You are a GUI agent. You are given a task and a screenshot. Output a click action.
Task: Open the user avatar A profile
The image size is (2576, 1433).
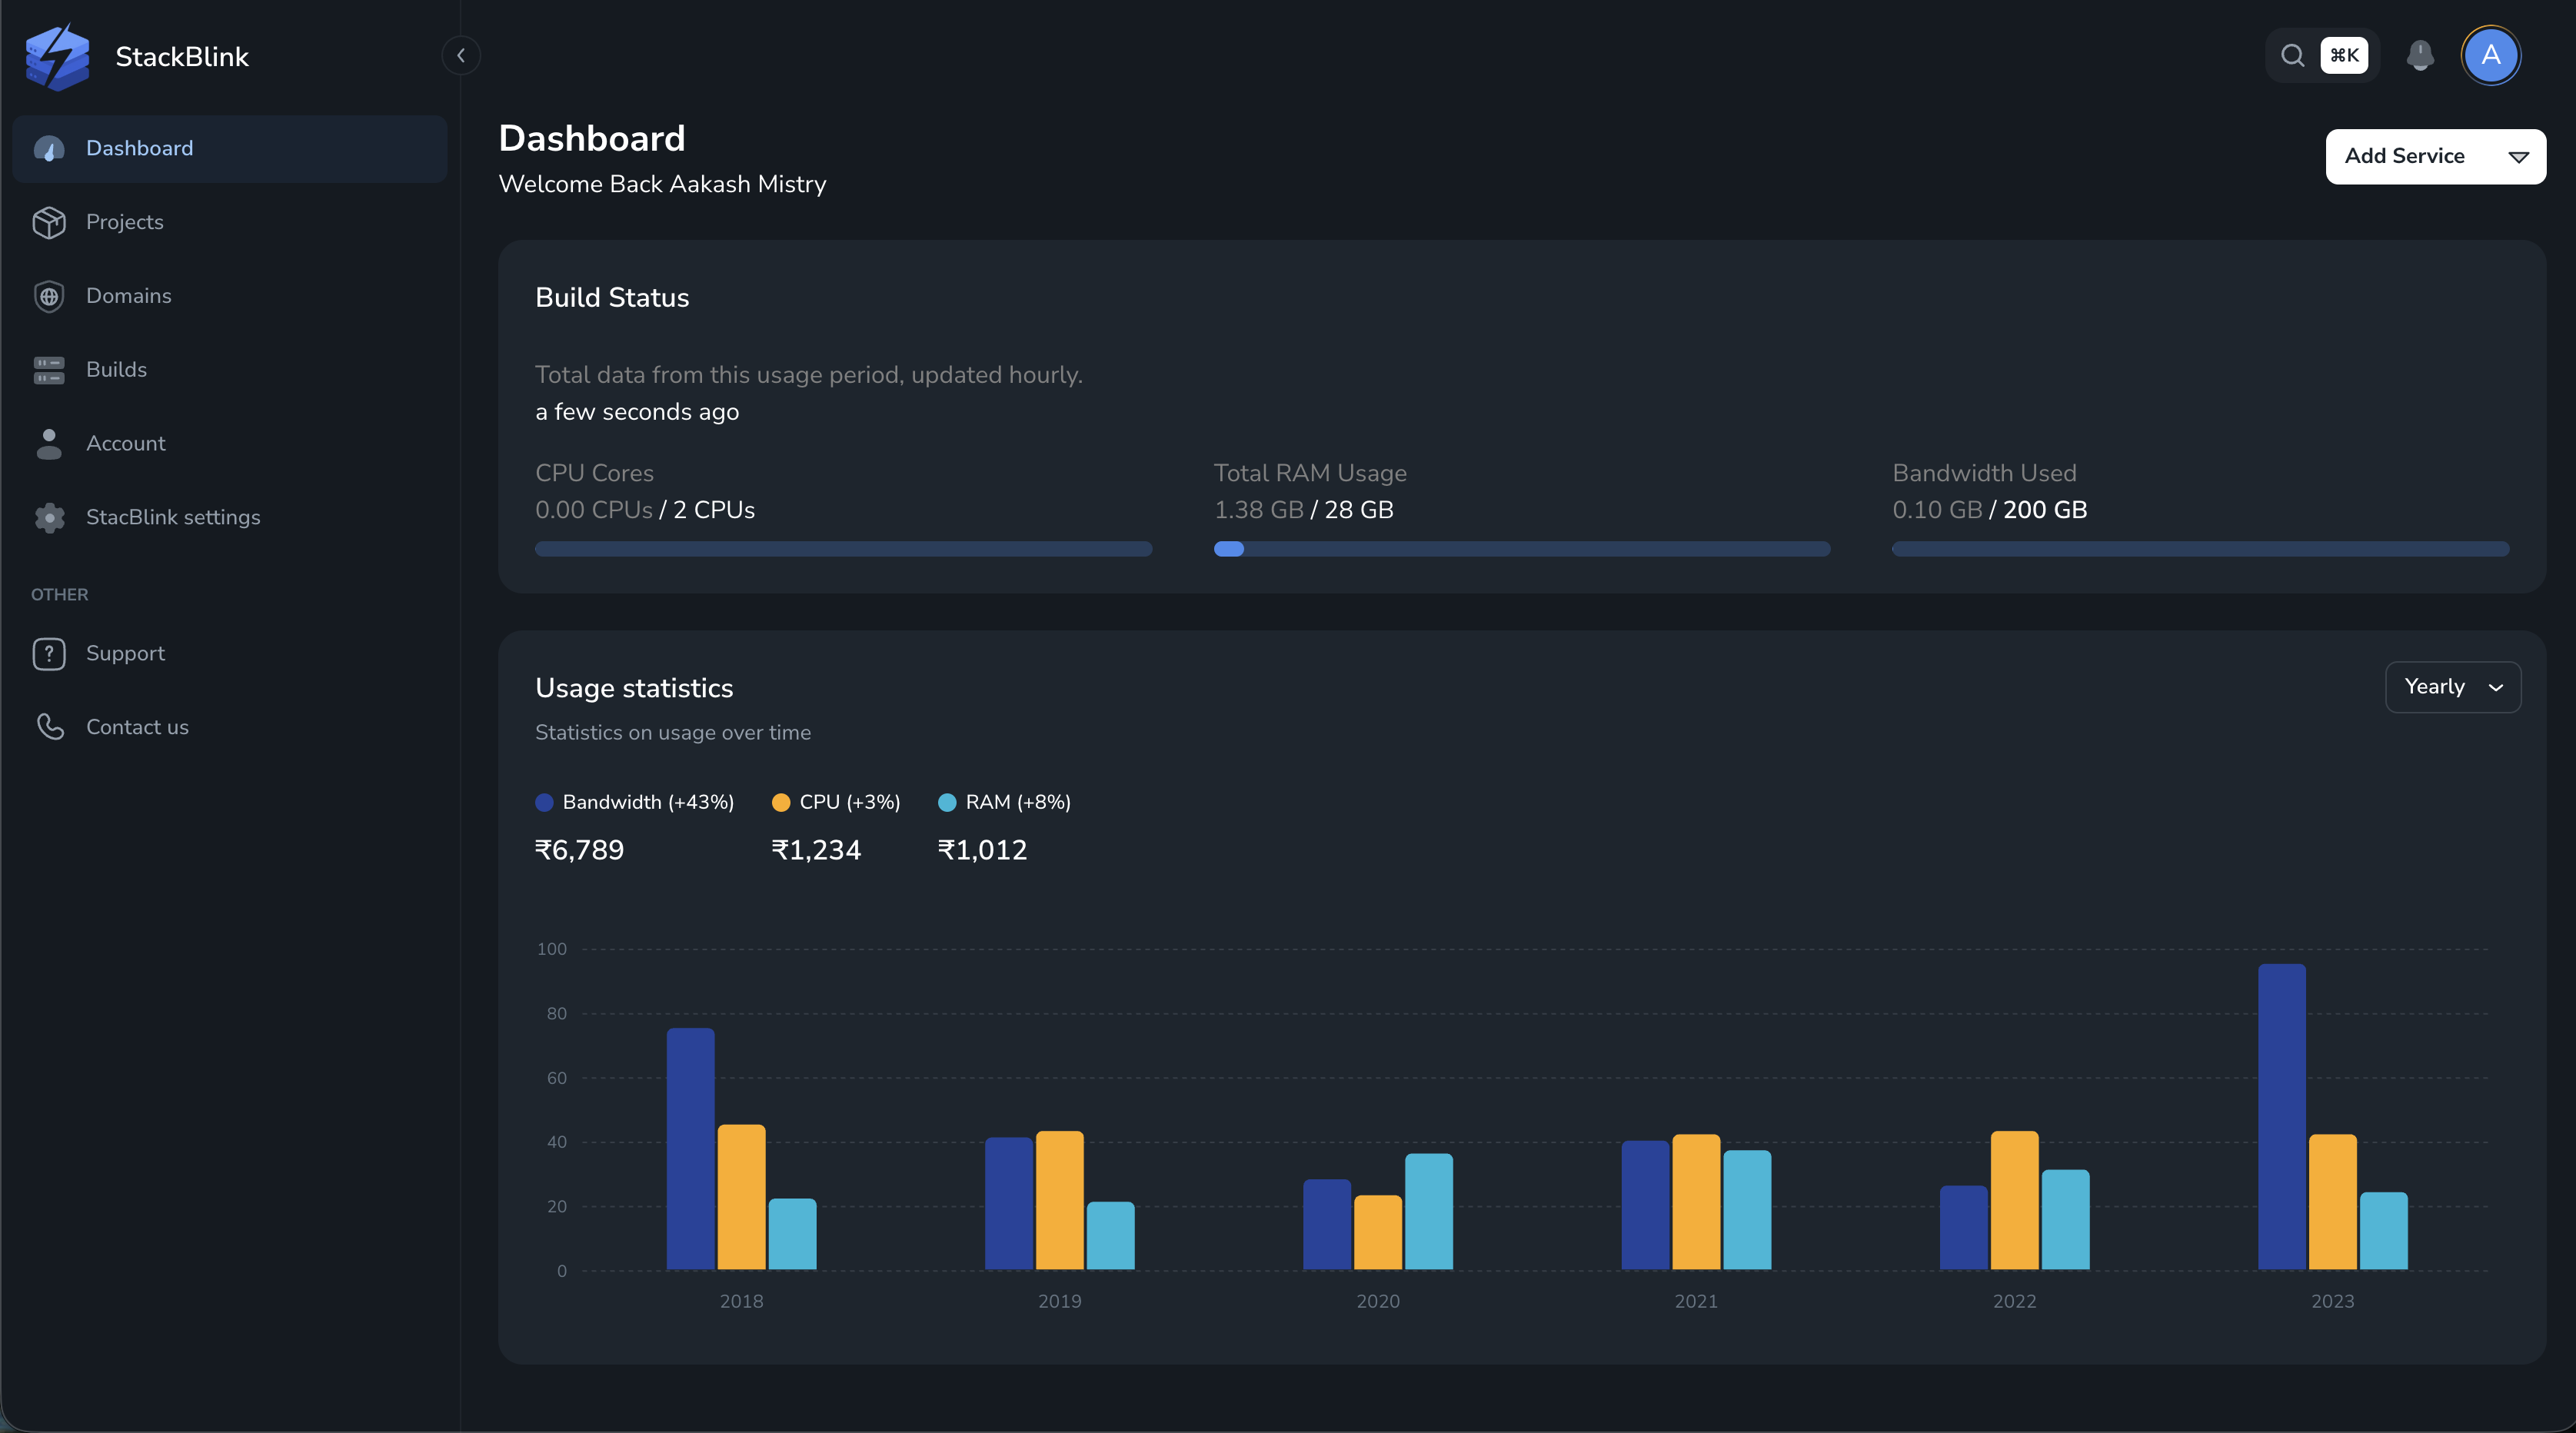point(2490,55)
